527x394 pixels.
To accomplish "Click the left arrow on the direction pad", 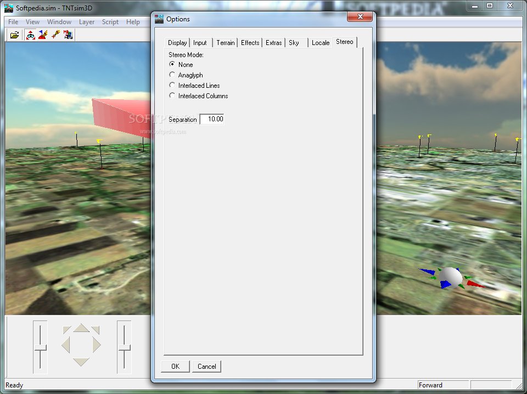I will tap(65, 345).
